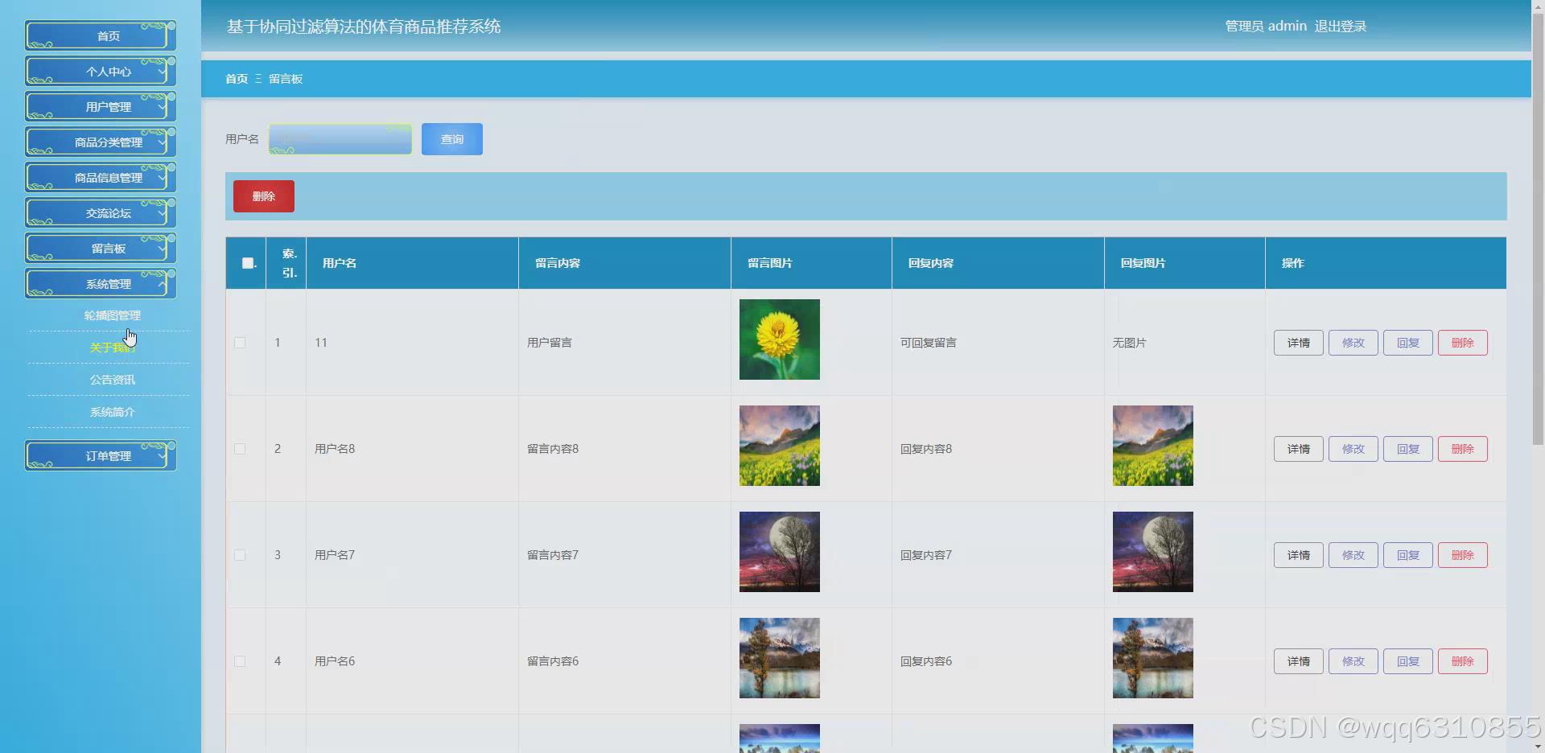Click 删除 for row 用户名8

pyautogui.click(x=1463, y=449)
